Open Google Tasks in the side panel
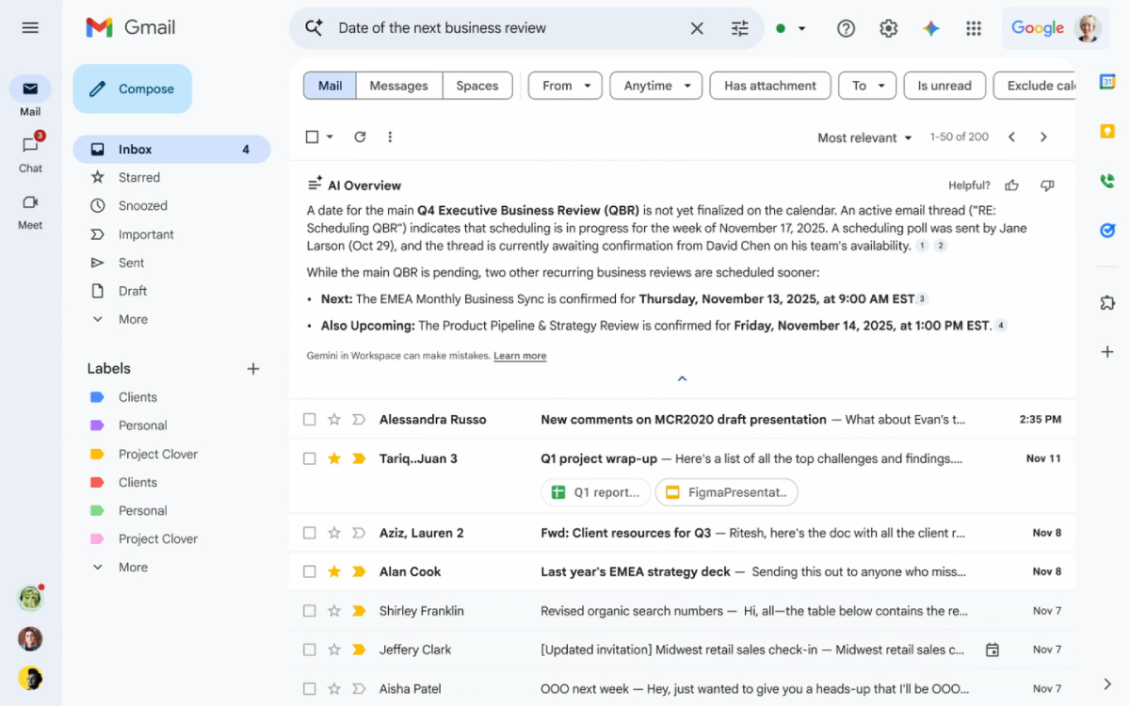This screenshot has width=1130, height=706. [1107, 230]
